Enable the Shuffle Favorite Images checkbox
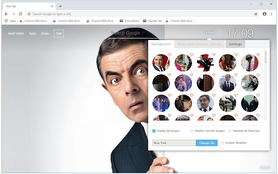 (192, 131)
